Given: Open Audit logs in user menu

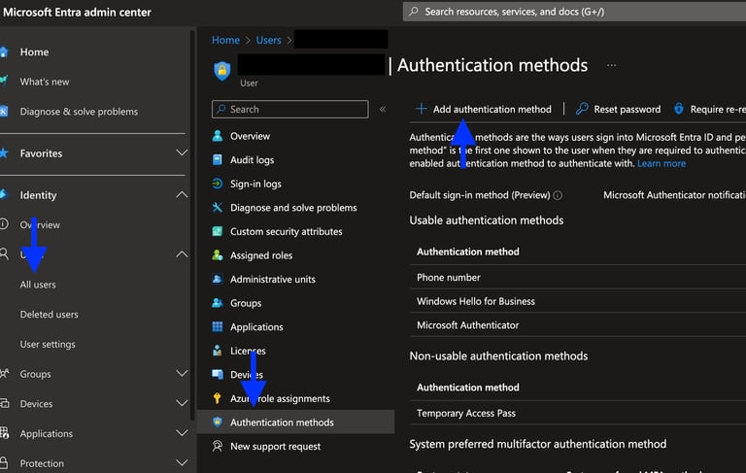Looking at the screenshot, I should tap(253, 160).
